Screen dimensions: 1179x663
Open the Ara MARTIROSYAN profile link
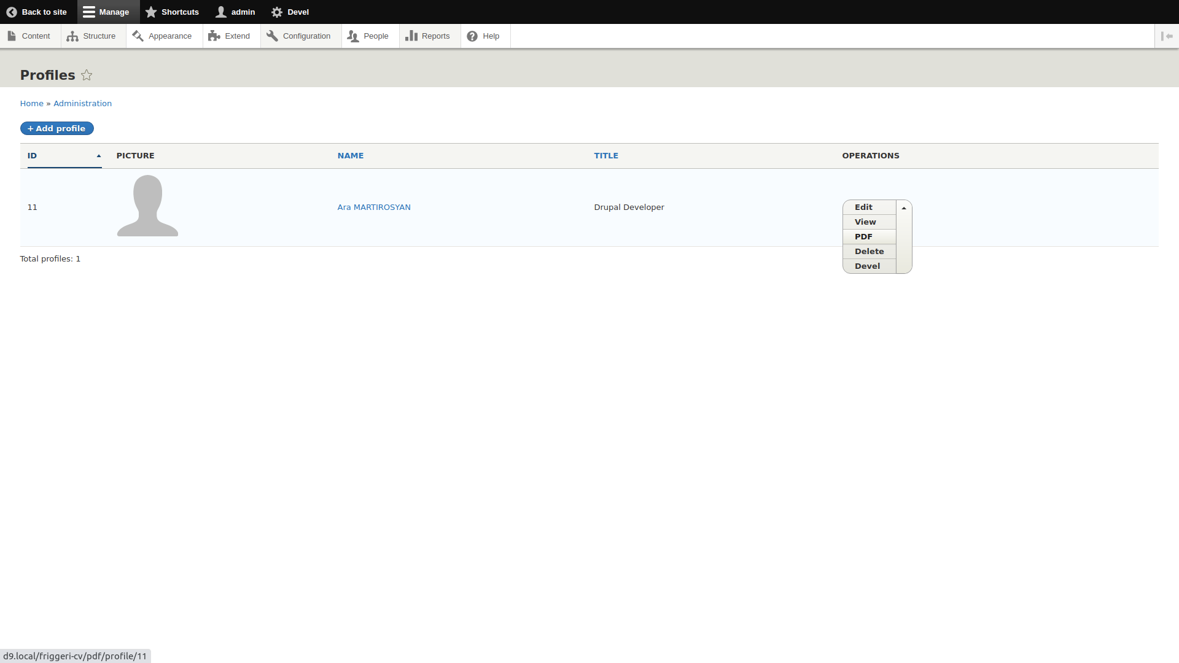(x=373, y=207)
